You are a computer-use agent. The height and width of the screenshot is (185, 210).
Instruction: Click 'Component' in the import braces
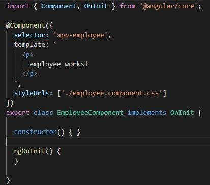click(x=58, y=6)
